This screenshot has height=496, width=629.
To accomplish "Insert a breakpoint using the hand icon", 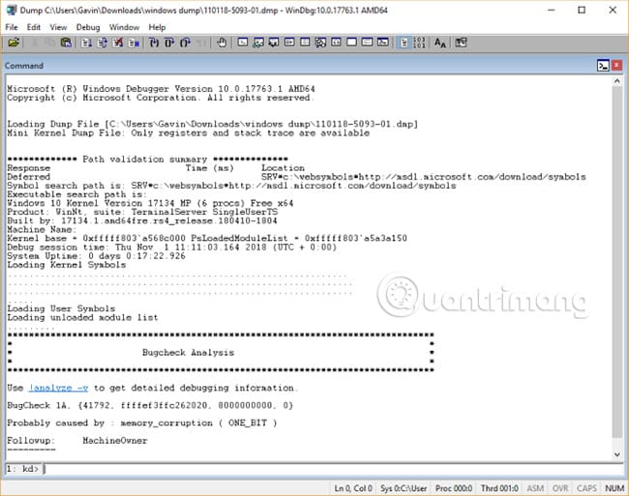I will [222, 43].
